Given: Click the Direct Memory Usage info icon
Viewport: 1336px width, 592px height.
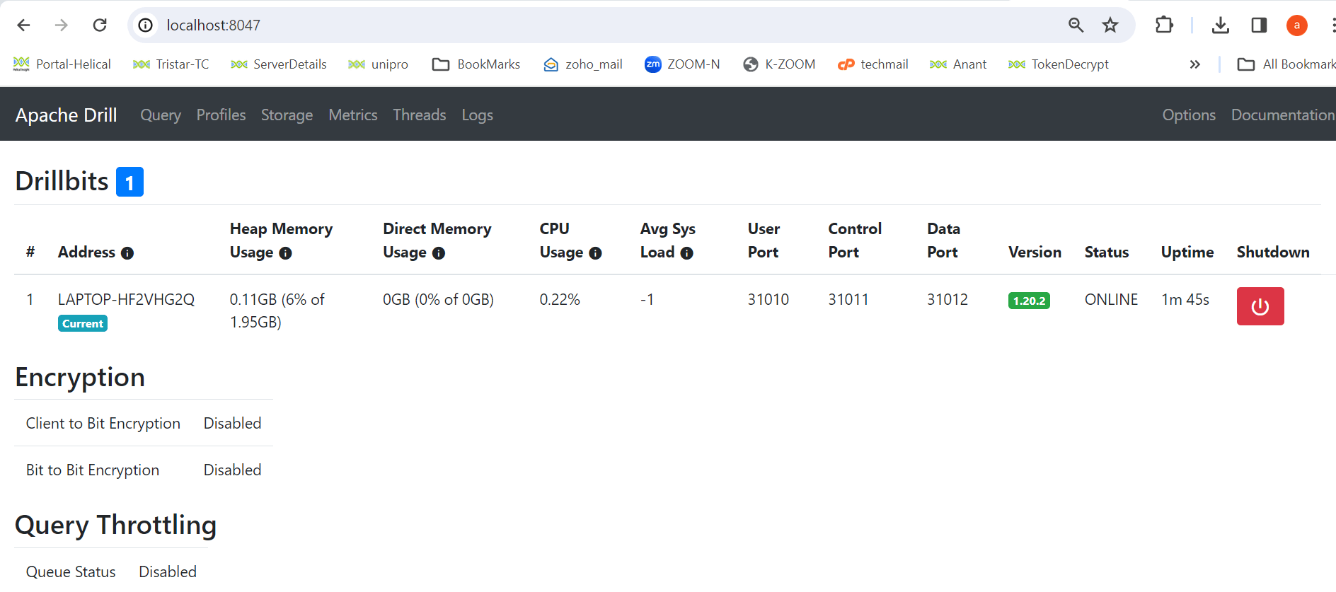Looking at the screenshot, I should 439,253.
